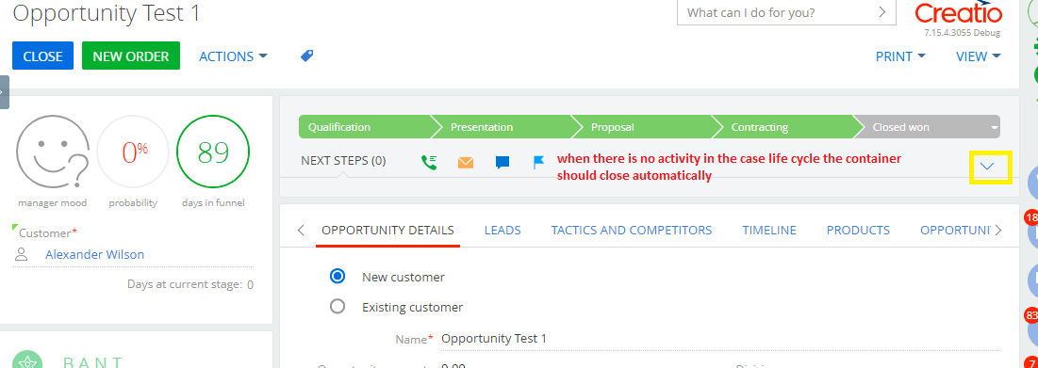Click the orange email envelope icon
This screenshot has height=368, width=1038.
[466, 162]
